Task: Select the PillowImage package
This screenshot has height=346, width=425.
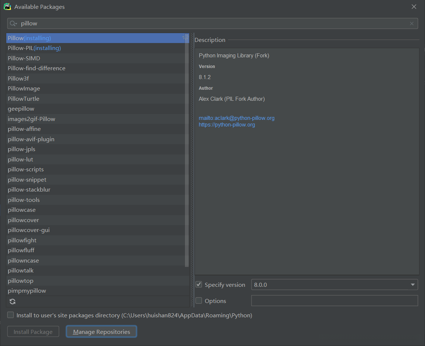Action: pyautogui.click(x=97, y=88)
